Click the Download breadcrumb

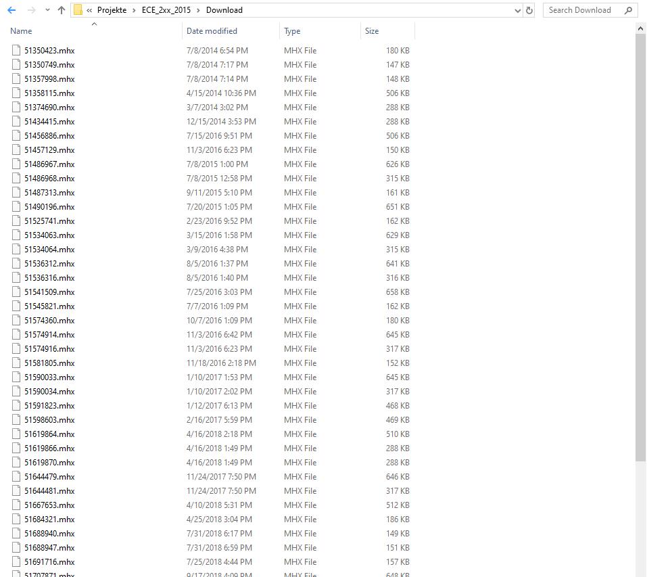[224, 10]
